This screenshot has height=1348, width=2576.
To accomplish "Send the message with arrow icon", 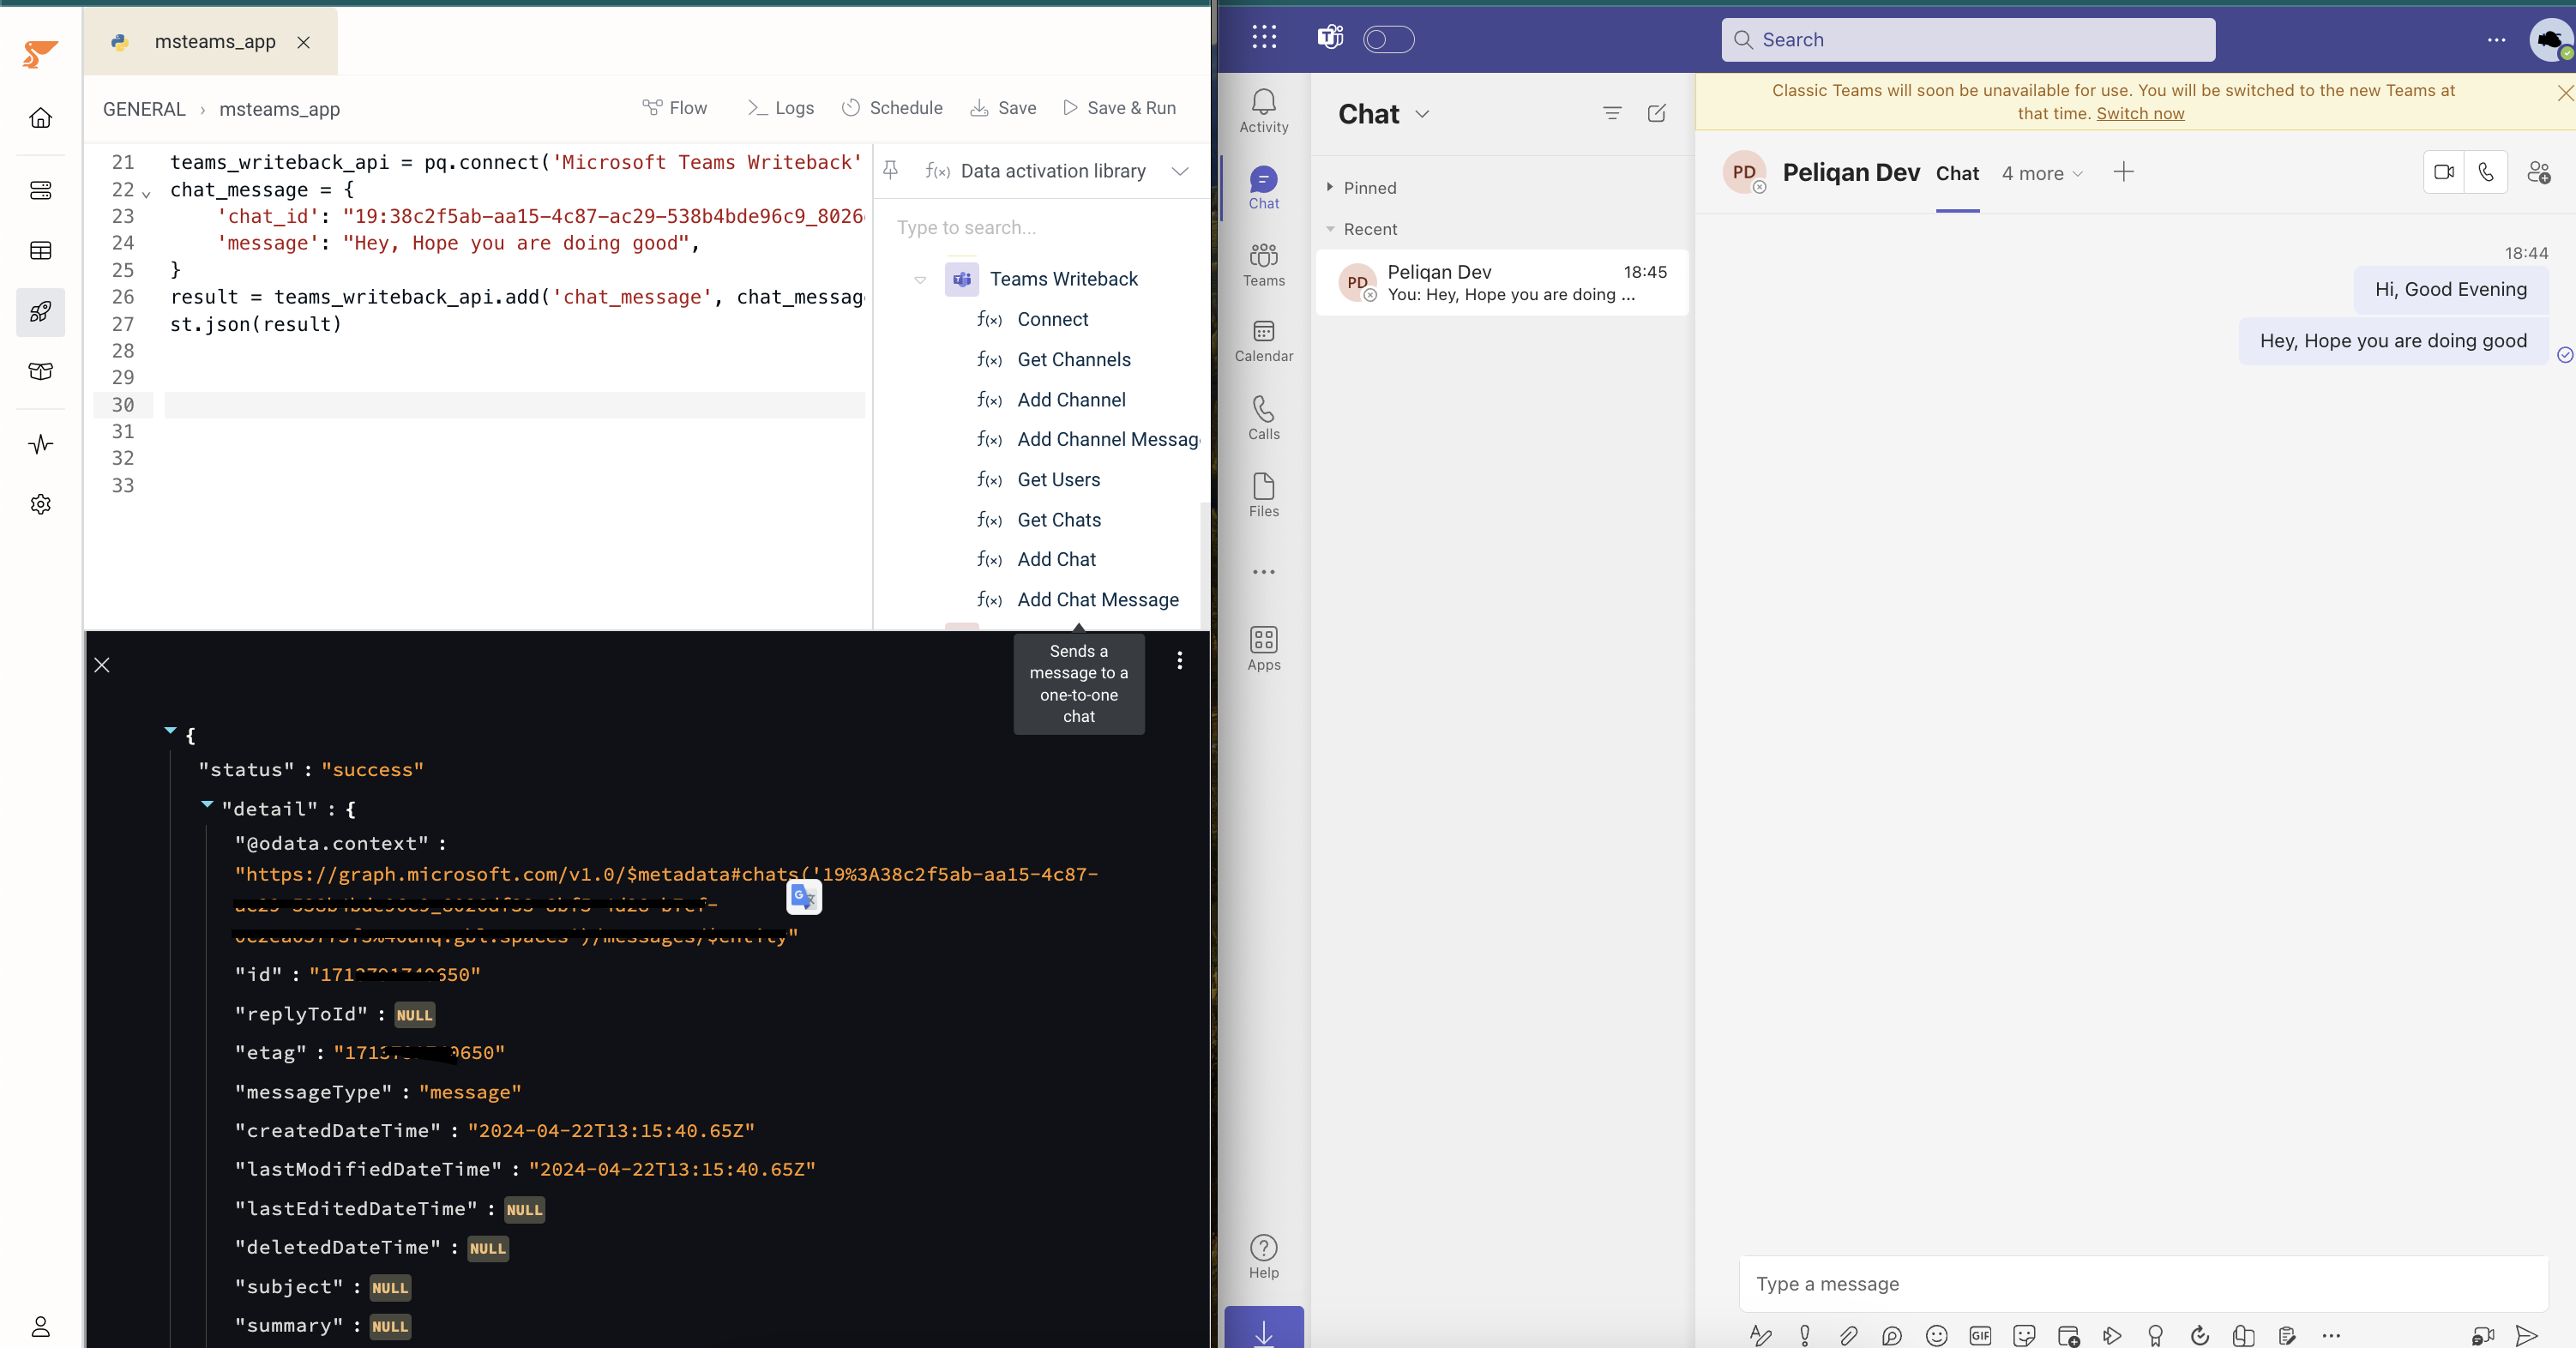I will (x=2526, y=1335).
